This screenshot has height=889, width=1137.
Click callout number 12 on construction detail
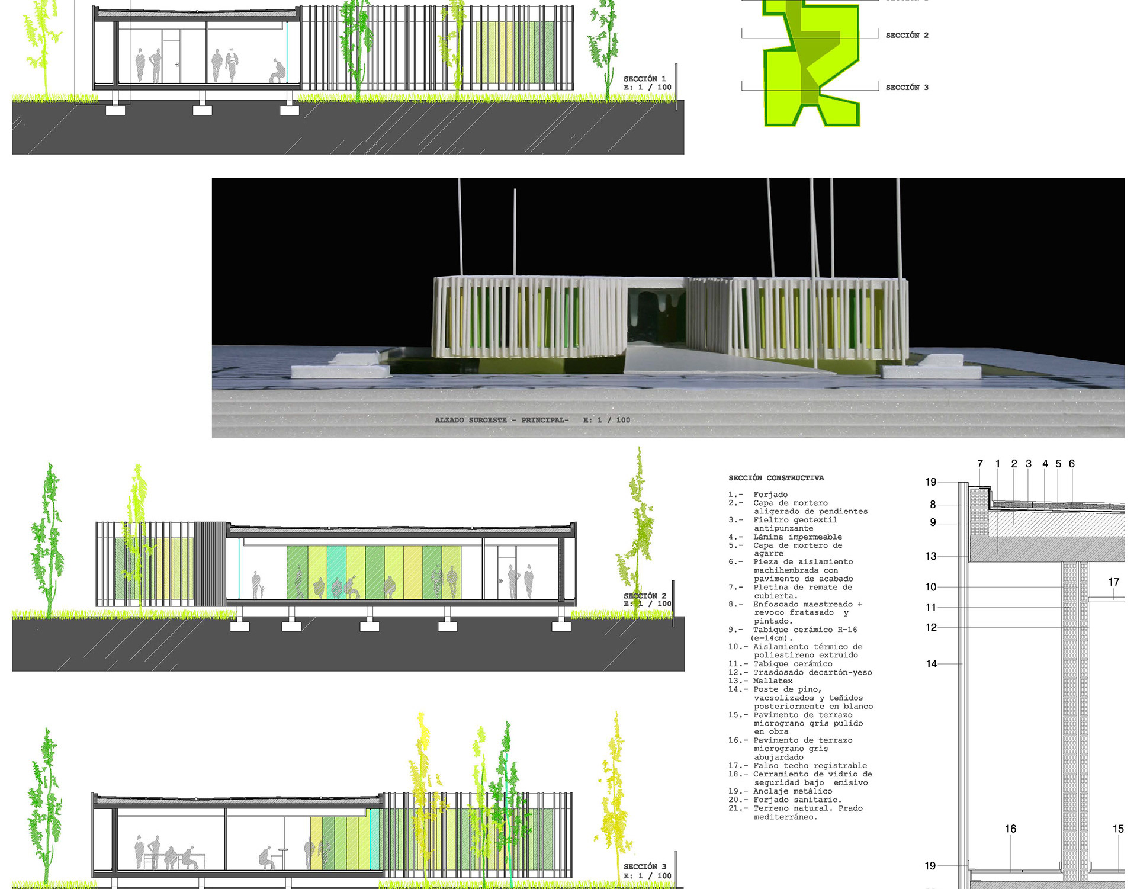[x=931, y=627]
